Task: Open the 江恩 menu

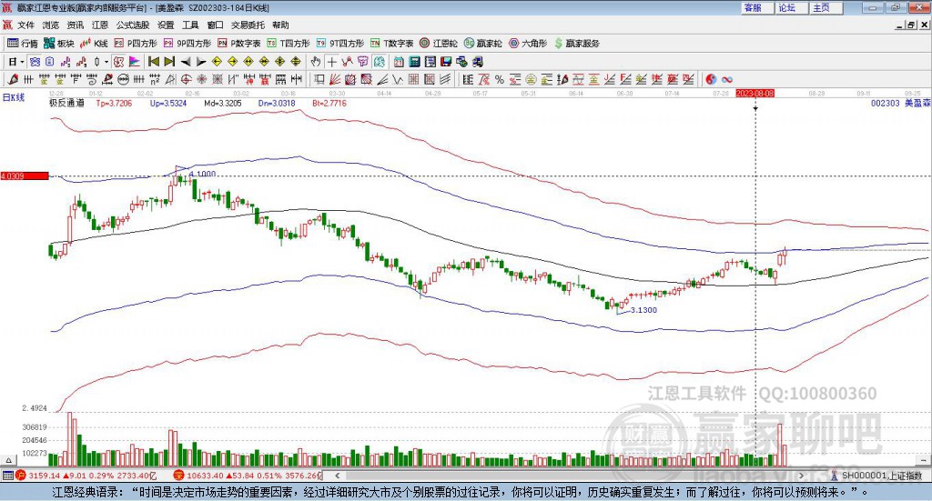Action: (100, 25)
